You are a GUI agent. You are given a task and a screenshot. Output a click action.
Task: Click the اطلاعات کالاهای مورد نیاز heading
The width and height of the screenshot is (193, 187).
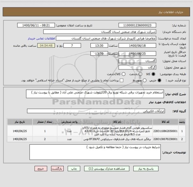point(168,102)
